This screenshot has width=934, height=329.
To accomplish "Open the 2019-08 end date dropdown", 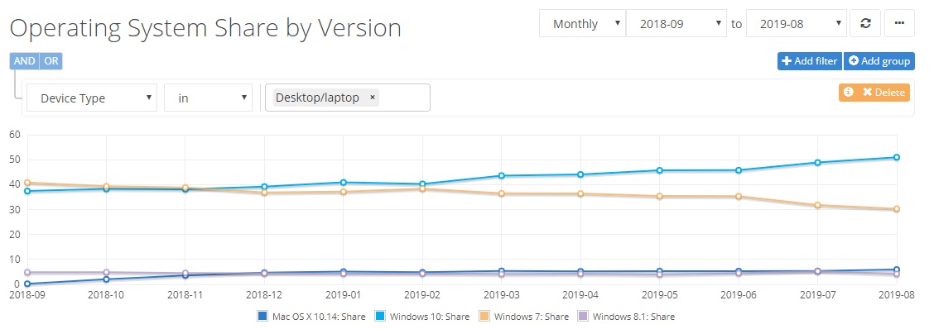I will tap(797, 24).
